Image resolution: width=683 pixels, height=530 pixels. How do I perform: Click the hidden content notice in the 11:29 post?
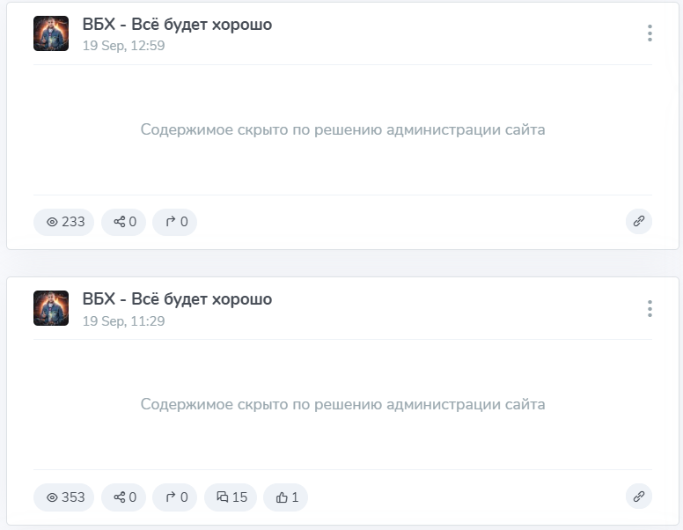(x=342, y=405)
